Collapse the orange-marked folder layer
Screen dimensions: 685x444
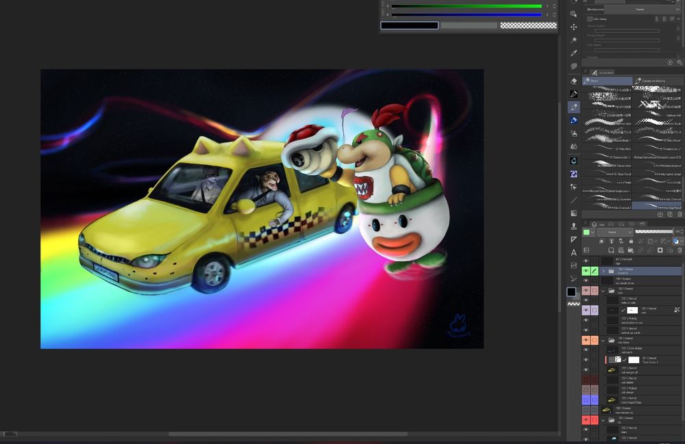click(603, 340)
